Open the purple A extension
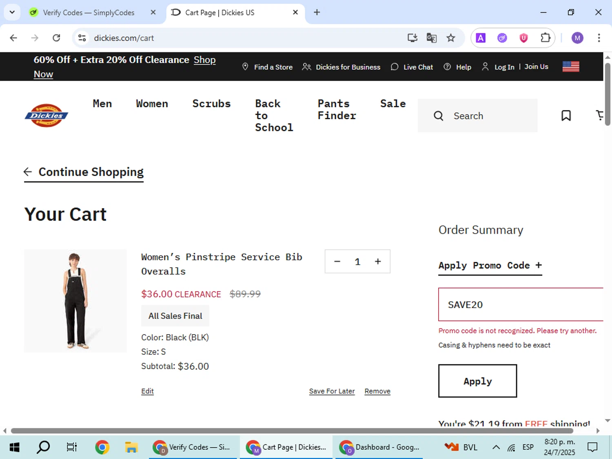This screenshot has width=612, height=459. coord(481,38)
